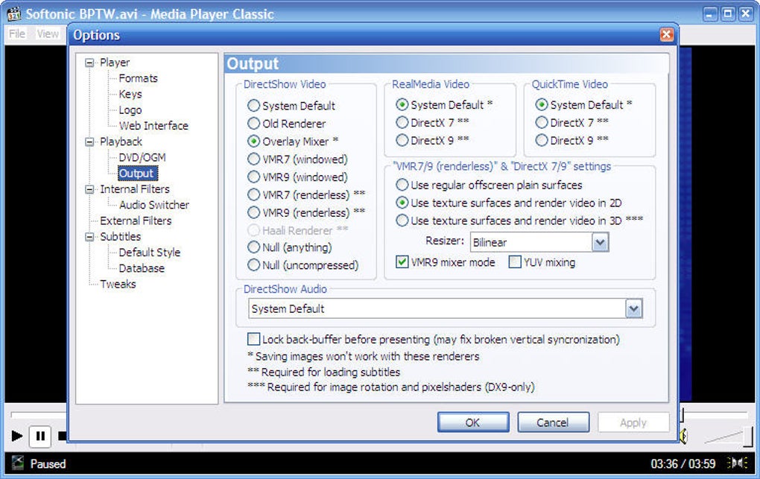This screenshot has width=760, height=479.
Task: Click OK to confirm options
Action: click(473, 422)
